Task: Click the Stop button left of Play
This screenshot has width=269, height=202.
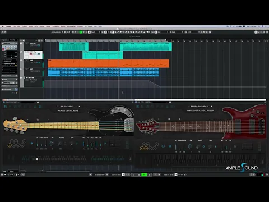Action: tap(139, 175)
